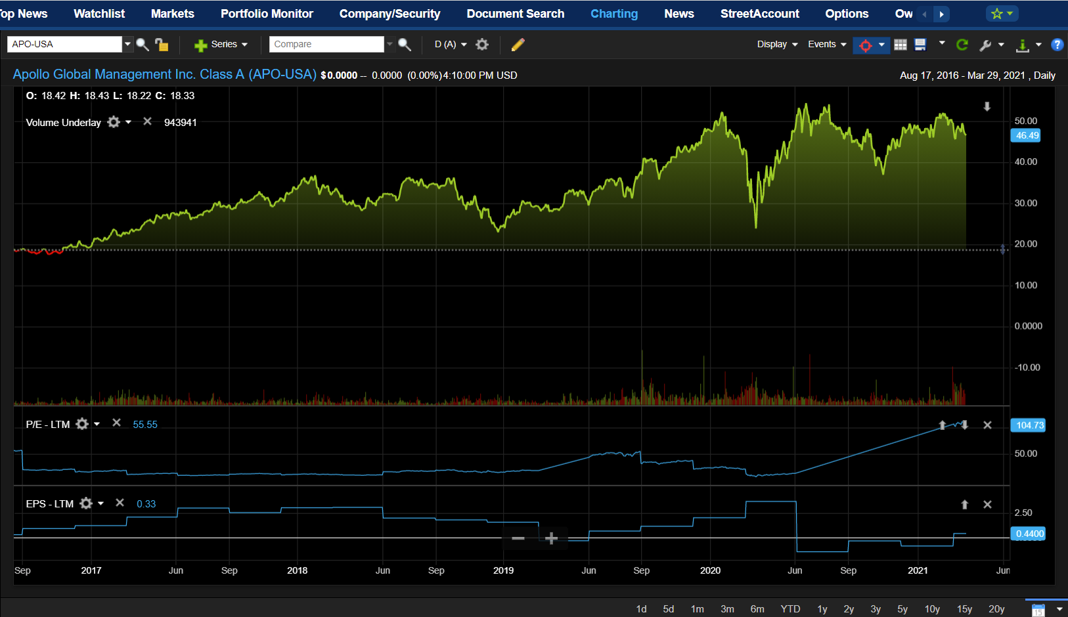The width and height of the screenshot is (1068, 617).
Task: Expand the download options dropdown arrow
Action: tap(1038, 45)
